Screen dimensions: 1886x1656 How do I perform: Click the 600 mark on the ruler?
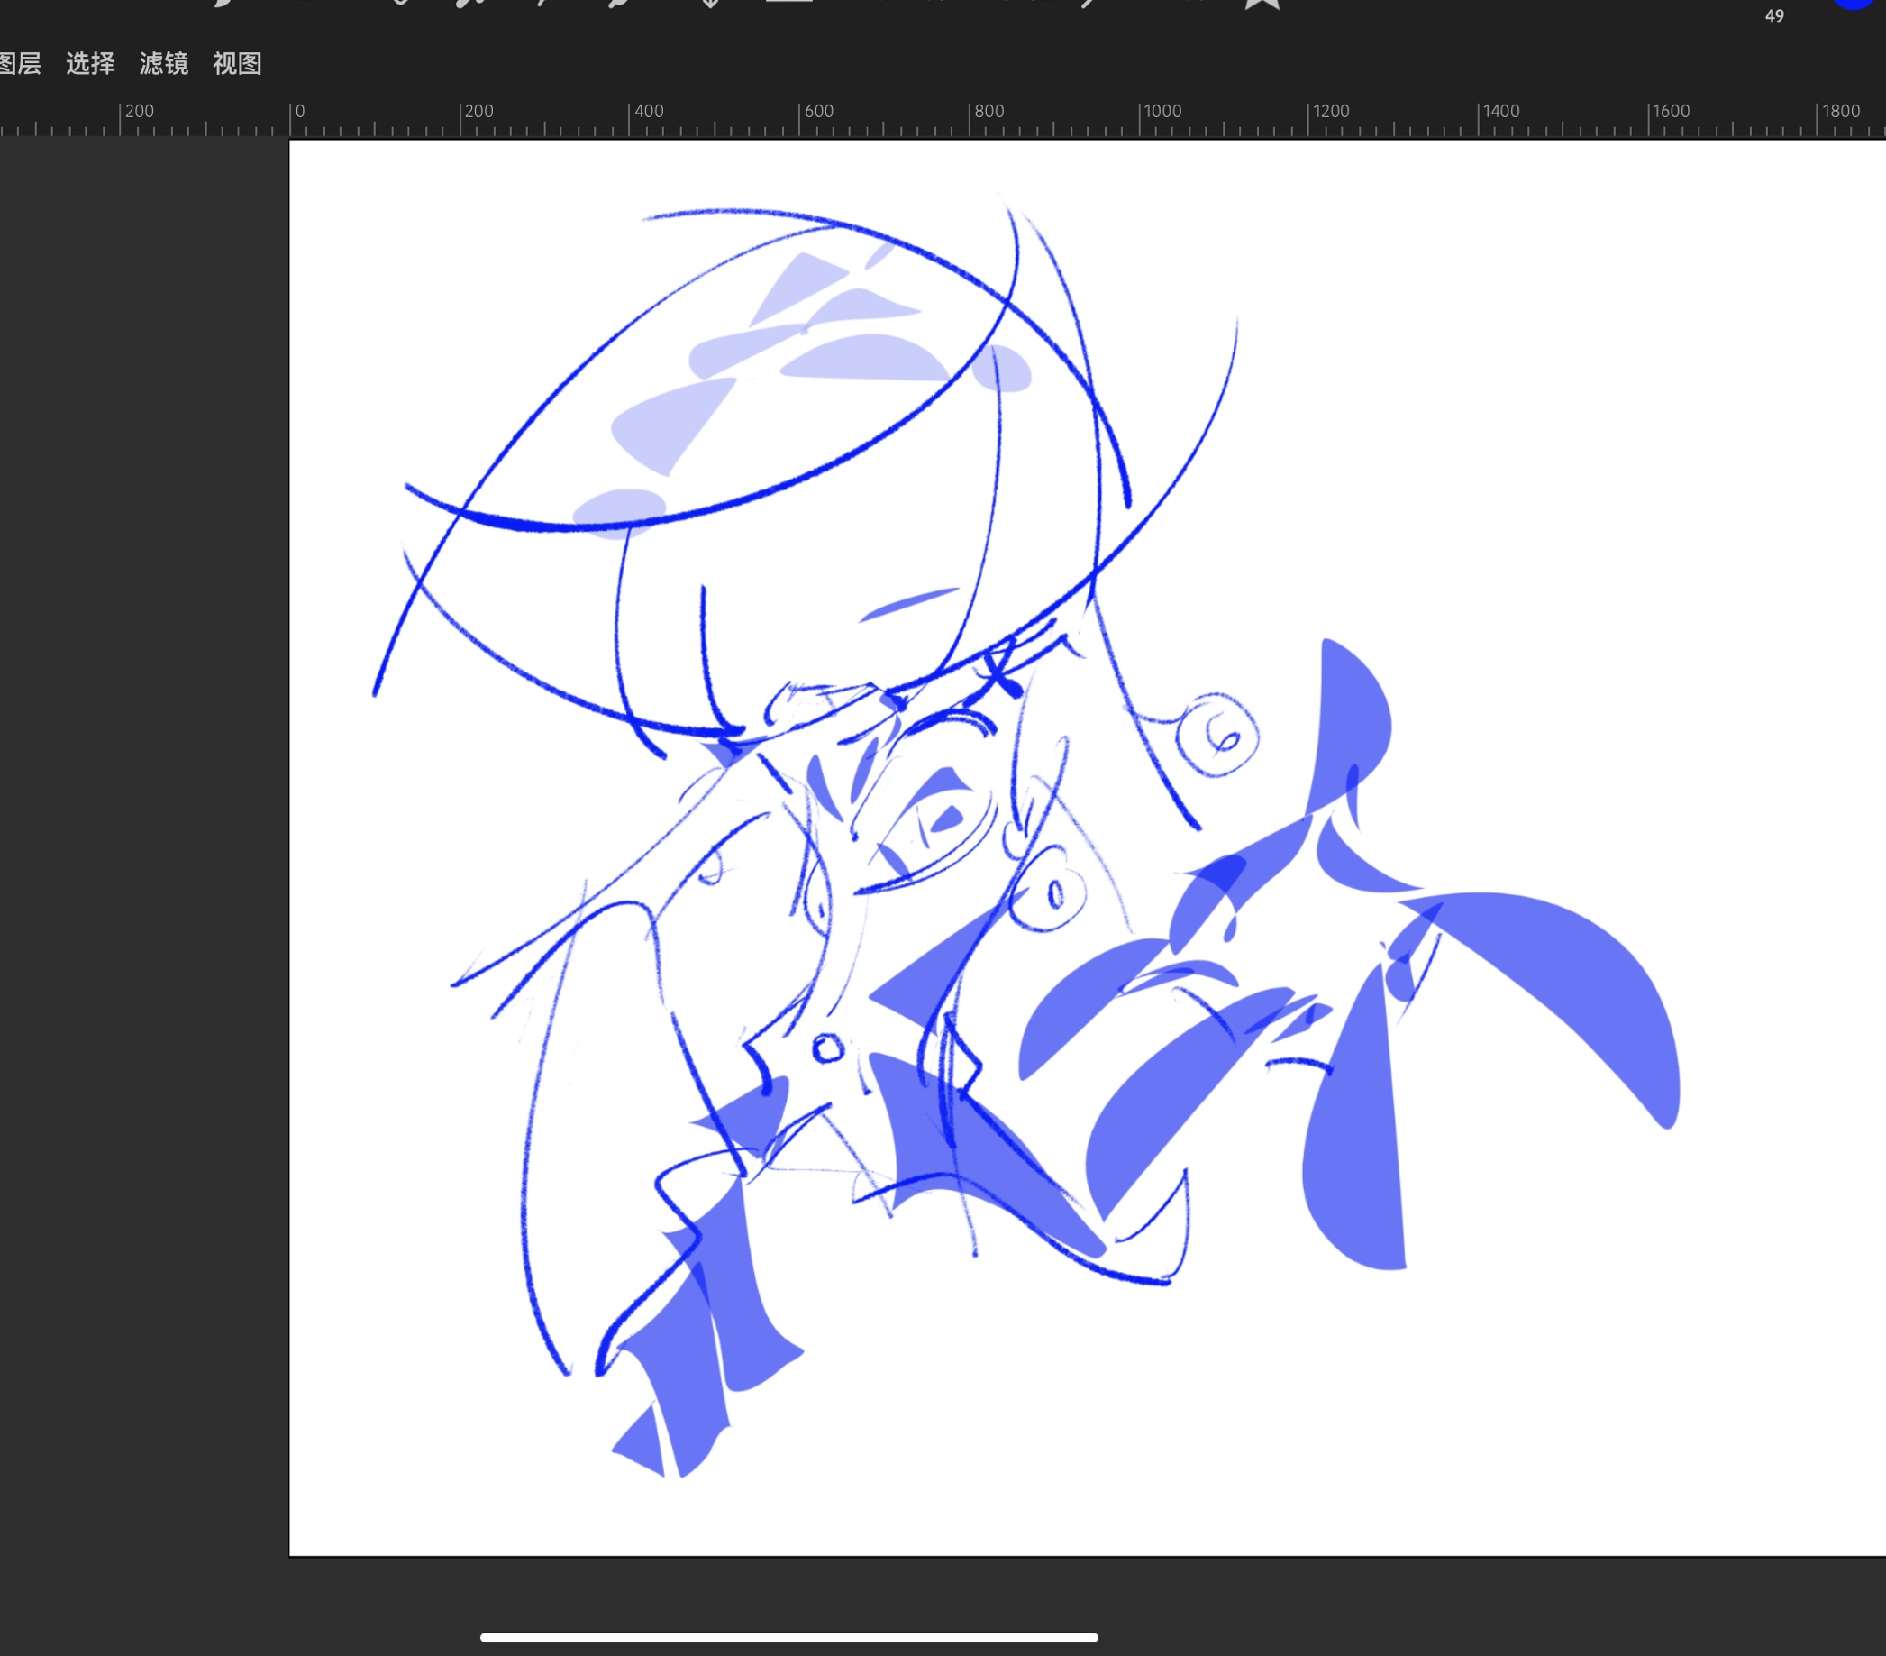click(818, 111)
